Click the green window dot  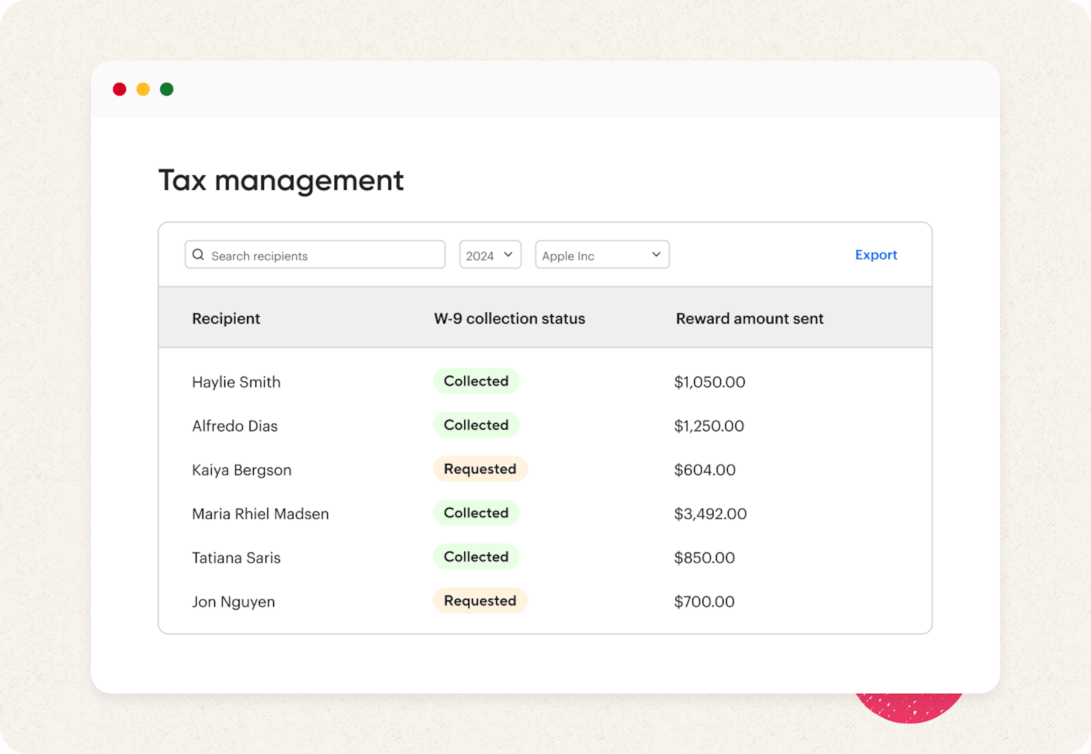(167, 89)
